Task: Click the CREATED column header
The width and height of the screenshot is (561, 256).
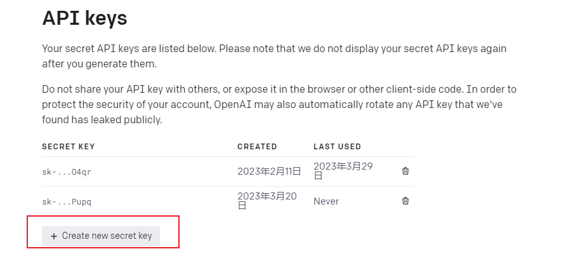Action: point(257,147)
